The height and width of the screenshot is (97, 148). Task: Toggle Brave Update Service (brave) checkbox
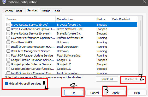coord(8,25)
